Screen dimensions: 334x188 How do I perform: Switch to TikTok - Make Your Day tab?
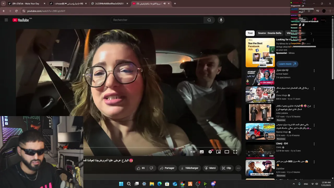pyautogui.click(x=26, y=4)
